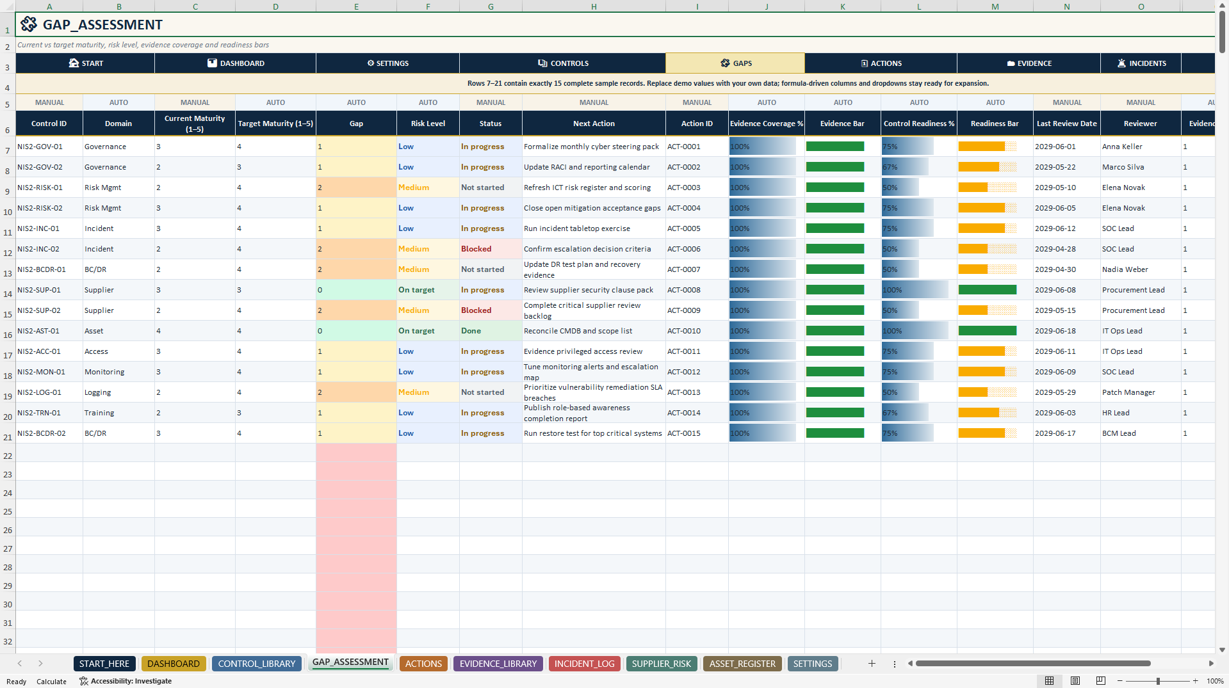Switch to the EVIDENCE_LIBRARY sheet tab
1229x688 pixels.
498,664
